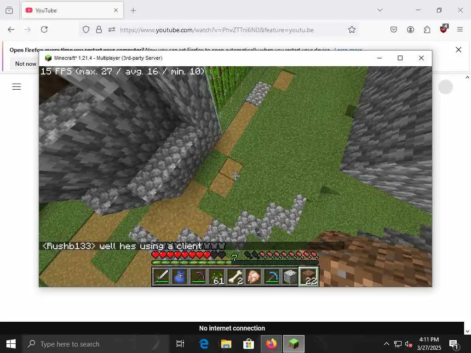Screen dimensions: 471x353
Task: Select the iron sword hotbar slot
Action: (161, 276)
